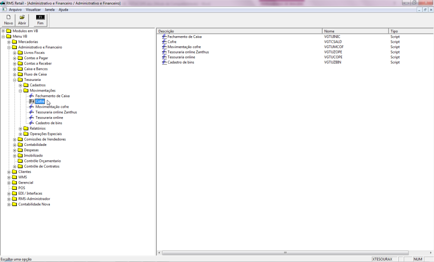Click the VGTCSALD name cell
The height and width of the screenshot is (262, 434).
tap(333, 42)
